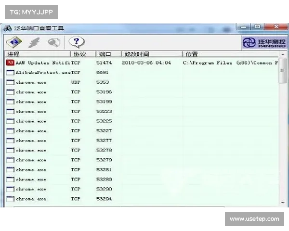Click the window icon beside AlibabaProtect.exe
289x231 pixels.
10,72
